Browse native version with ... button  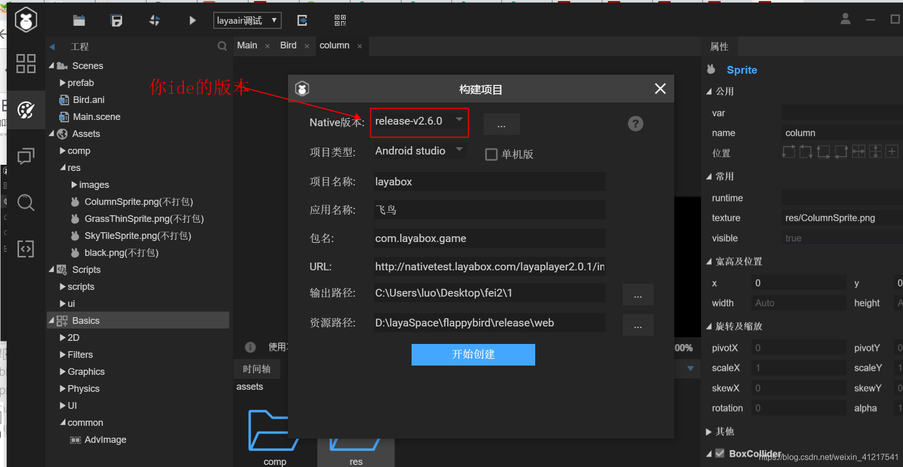(x=501, y=124)
